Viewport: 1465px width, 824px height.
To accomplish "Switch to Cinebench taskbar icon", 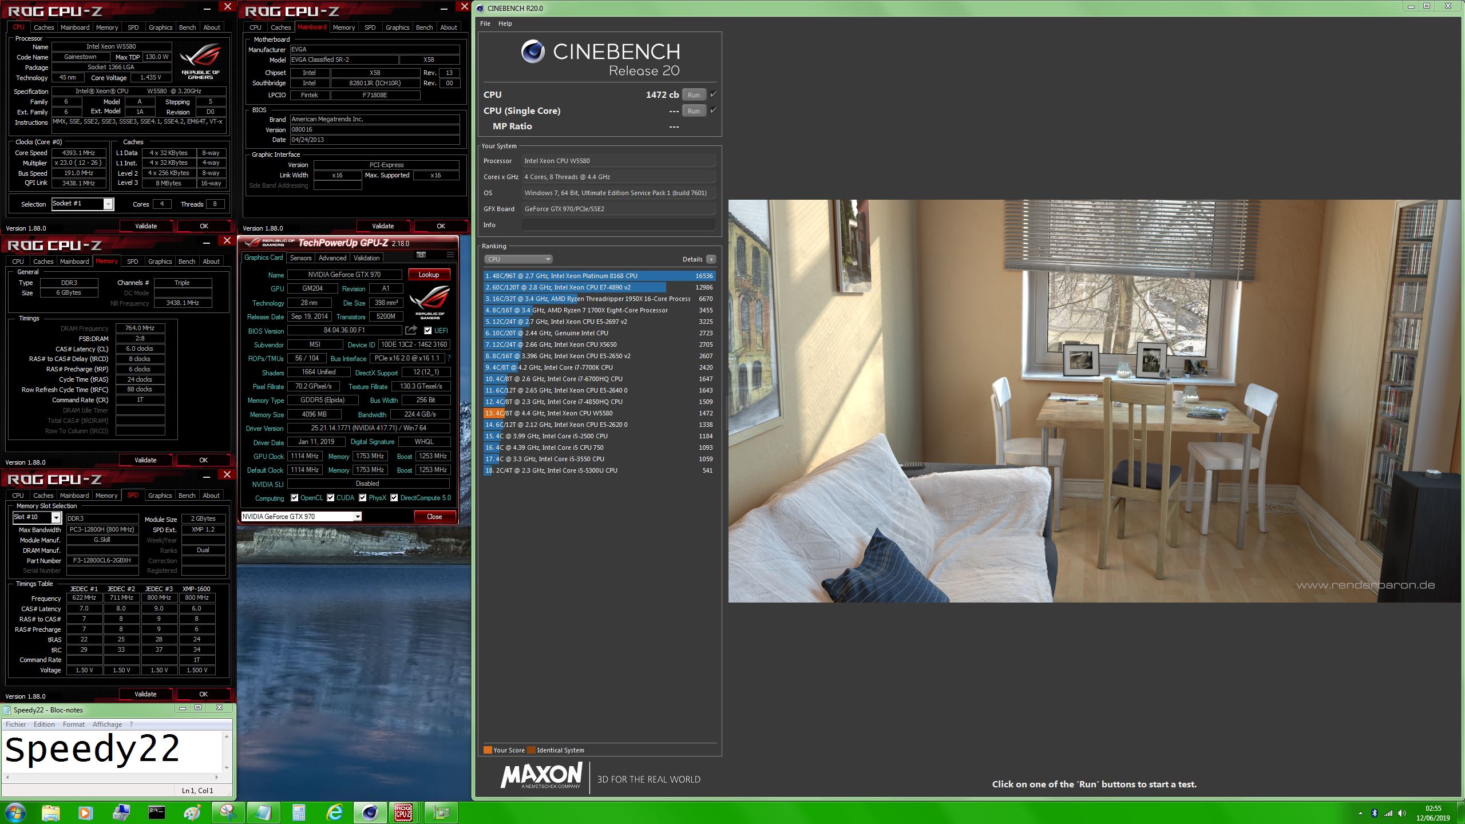I will (x=370, y=812).
